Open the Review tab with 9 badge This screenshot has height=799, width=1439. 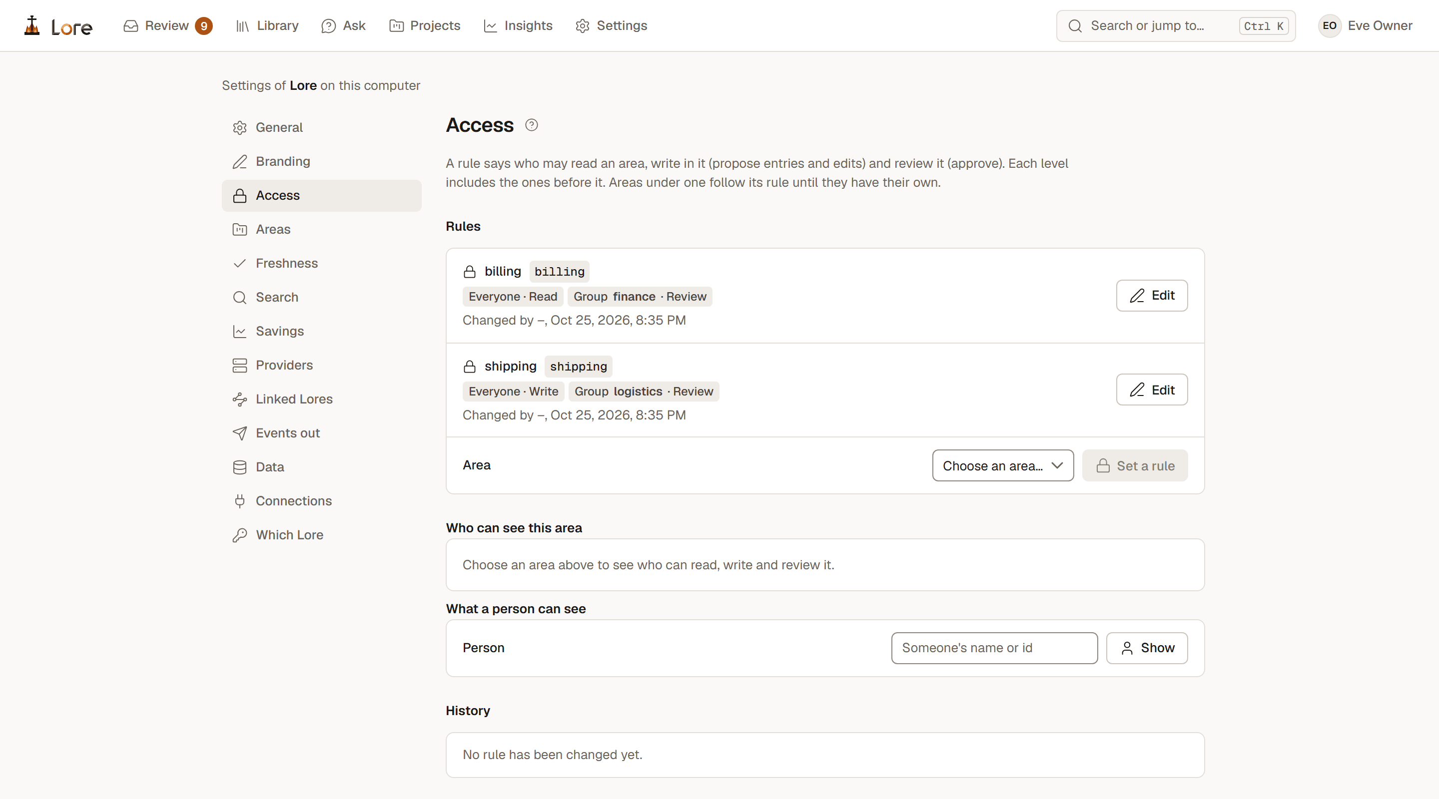(167, 25)
